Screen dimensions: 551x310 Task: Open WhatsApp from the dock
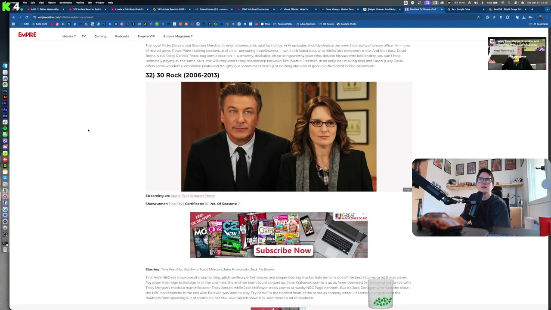coord(5,134)
